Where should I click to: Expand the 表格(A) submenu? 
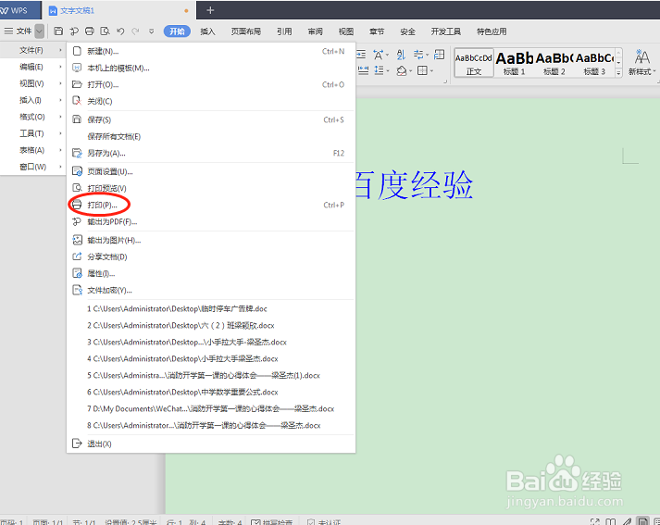(32, 150)
